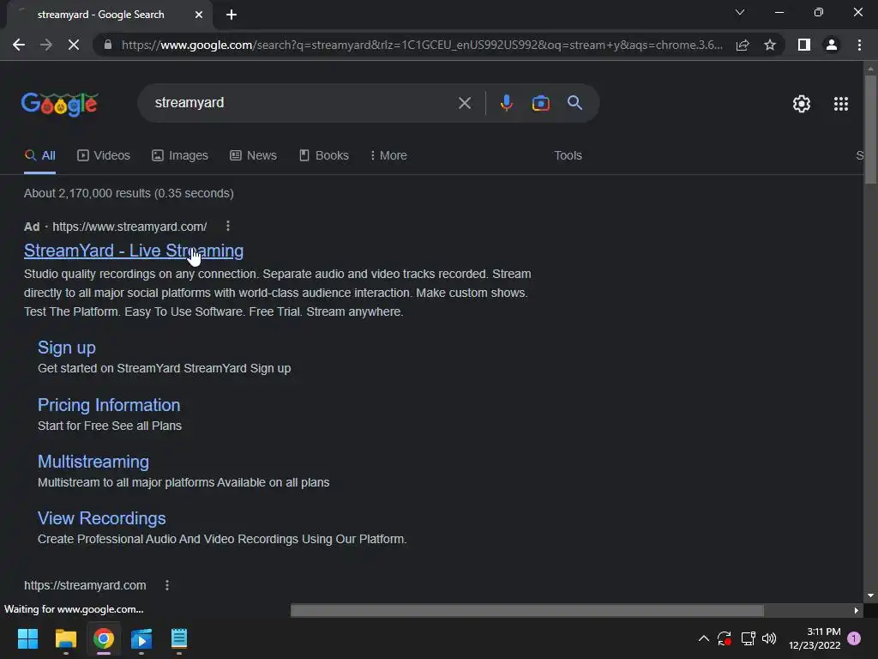Screen dimensions: 878x659
Task: Click the scroll down arrow
Action: [x=870, y=596]
